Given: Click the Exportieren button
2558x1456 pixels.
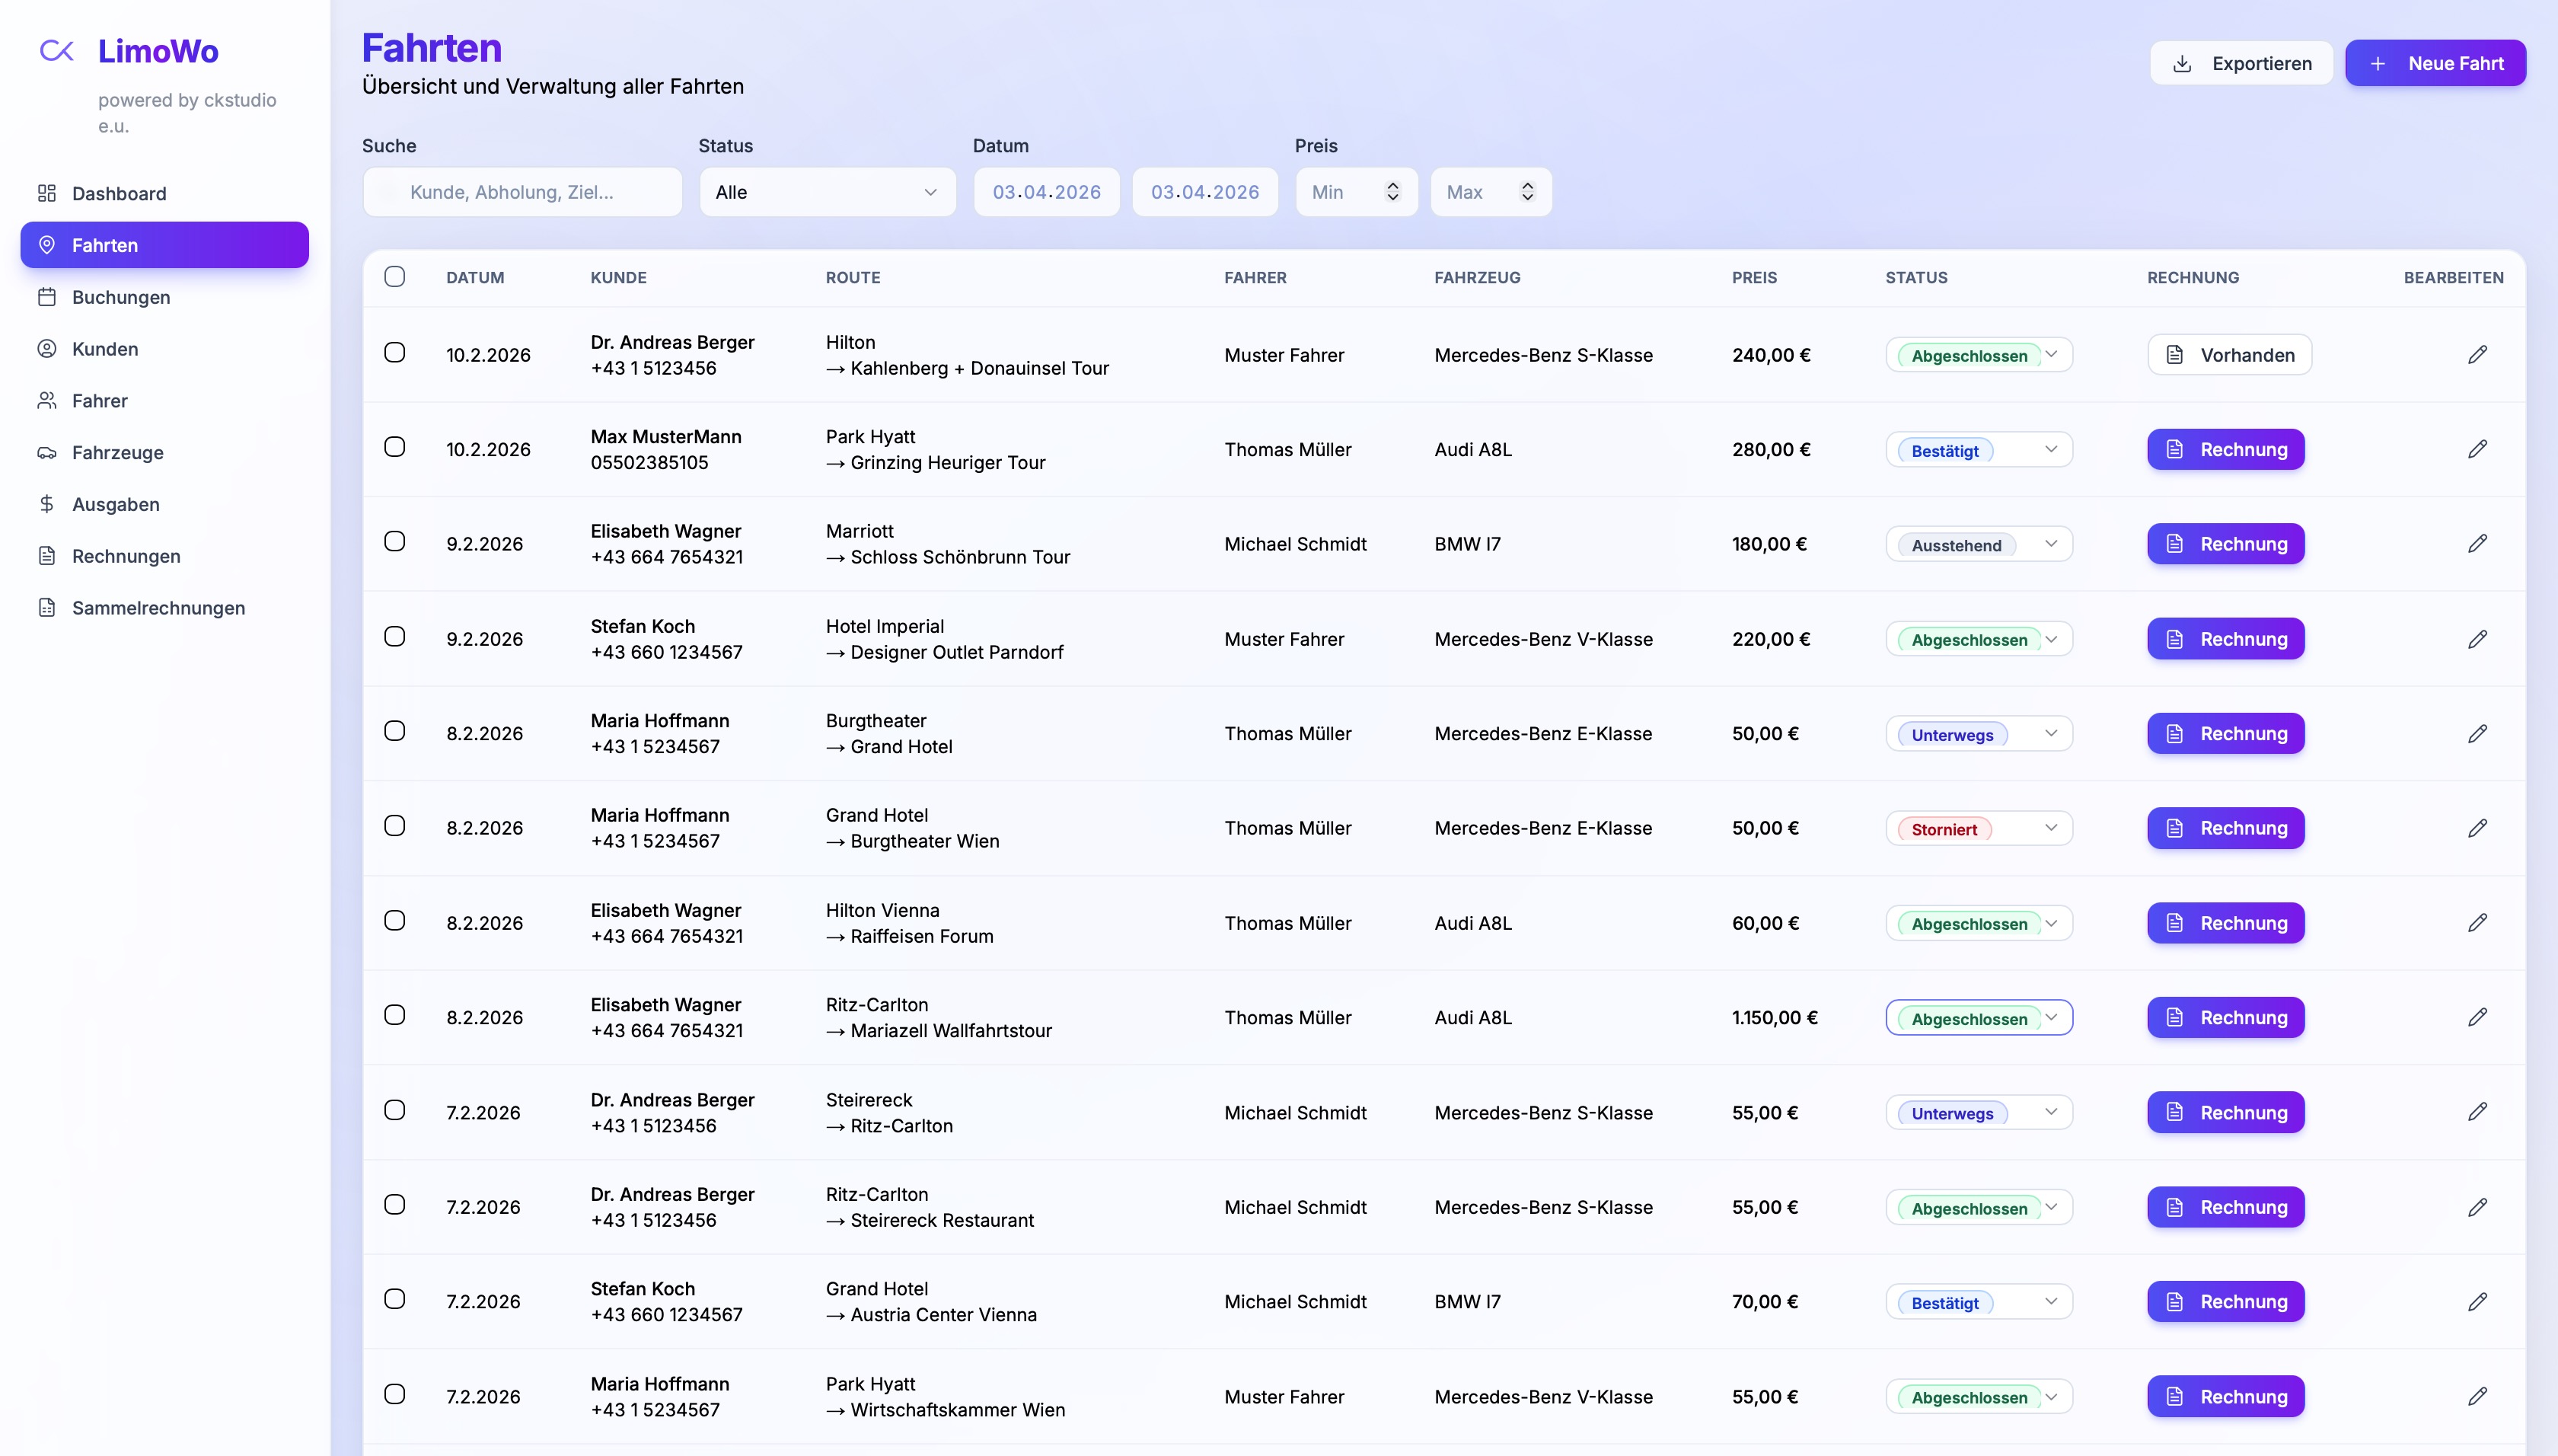Looking at the screenshot, I should point(2241,63).
